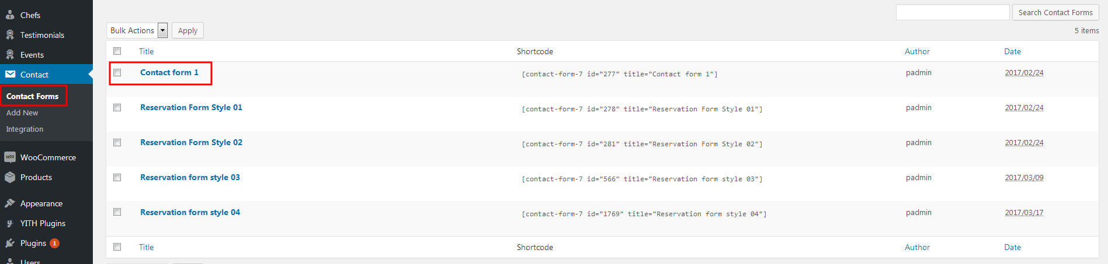Click the Appearance paintbrush icon
Image resolution: width=1108 pixels, height=264 pixels.
pyautogui.click(x=10, y=203)
